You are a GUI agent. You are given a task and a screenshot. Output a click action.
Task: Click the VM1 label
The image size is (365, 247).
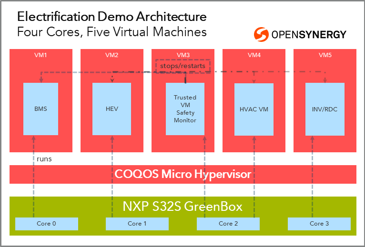[41, 55]
